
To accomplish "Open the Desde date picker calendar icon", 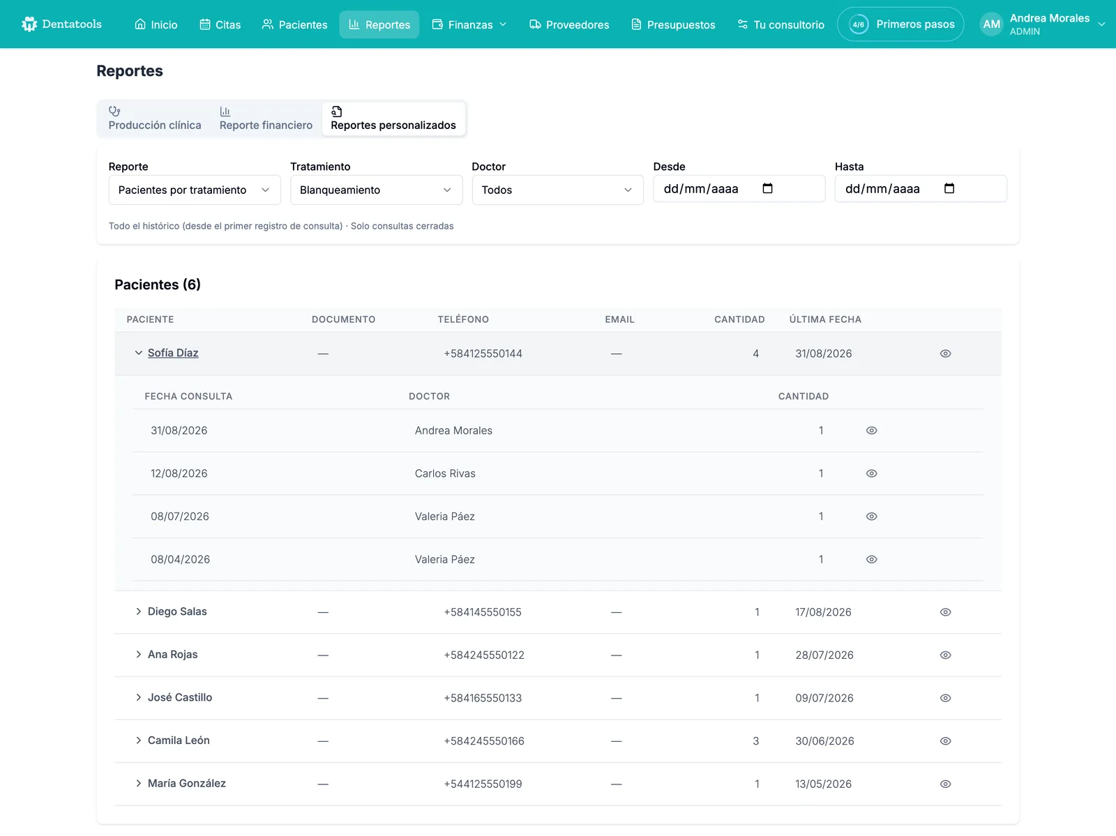I will click(x=768, y=188).
